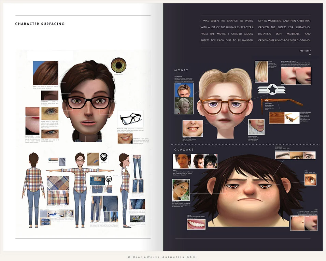Viewport: 326px width, 261px height.
Task: Click the owl logo graphic beside the fabric swatch
Action: 104,157
